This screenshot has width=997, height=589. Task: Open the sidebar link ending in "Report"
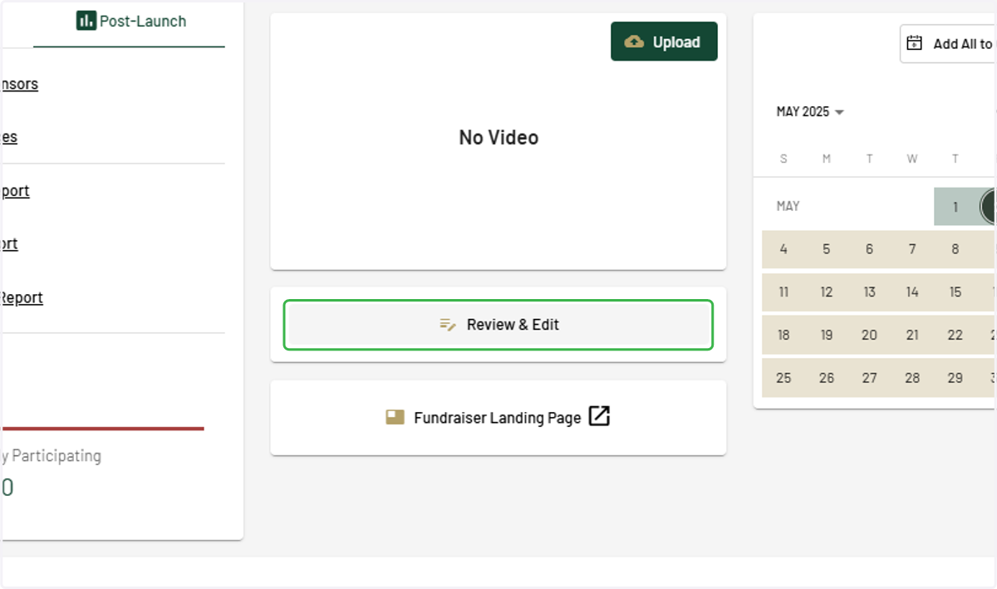pos(22,297)
